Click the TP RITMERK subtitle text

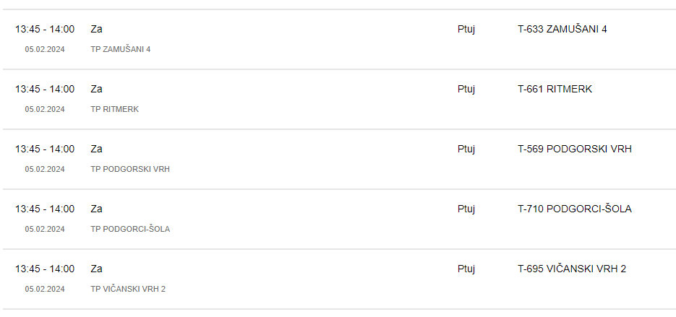(115, 109)
